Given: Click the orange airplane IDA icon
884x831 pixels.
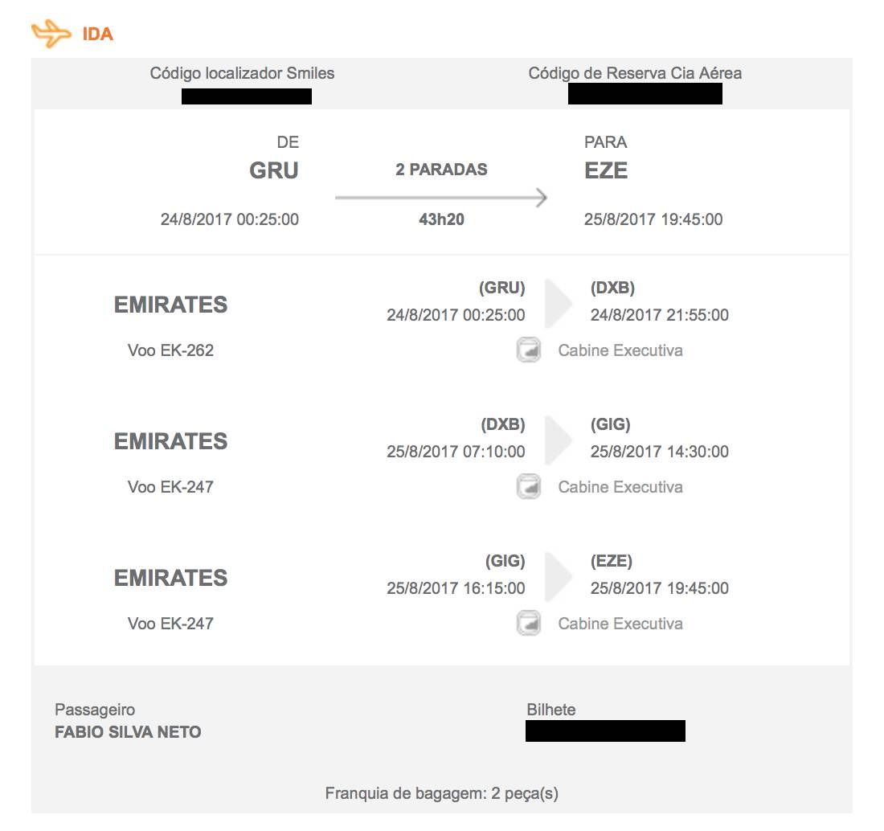Looking at the screenshot, I should pyautogui.click(x=51, y=33).
